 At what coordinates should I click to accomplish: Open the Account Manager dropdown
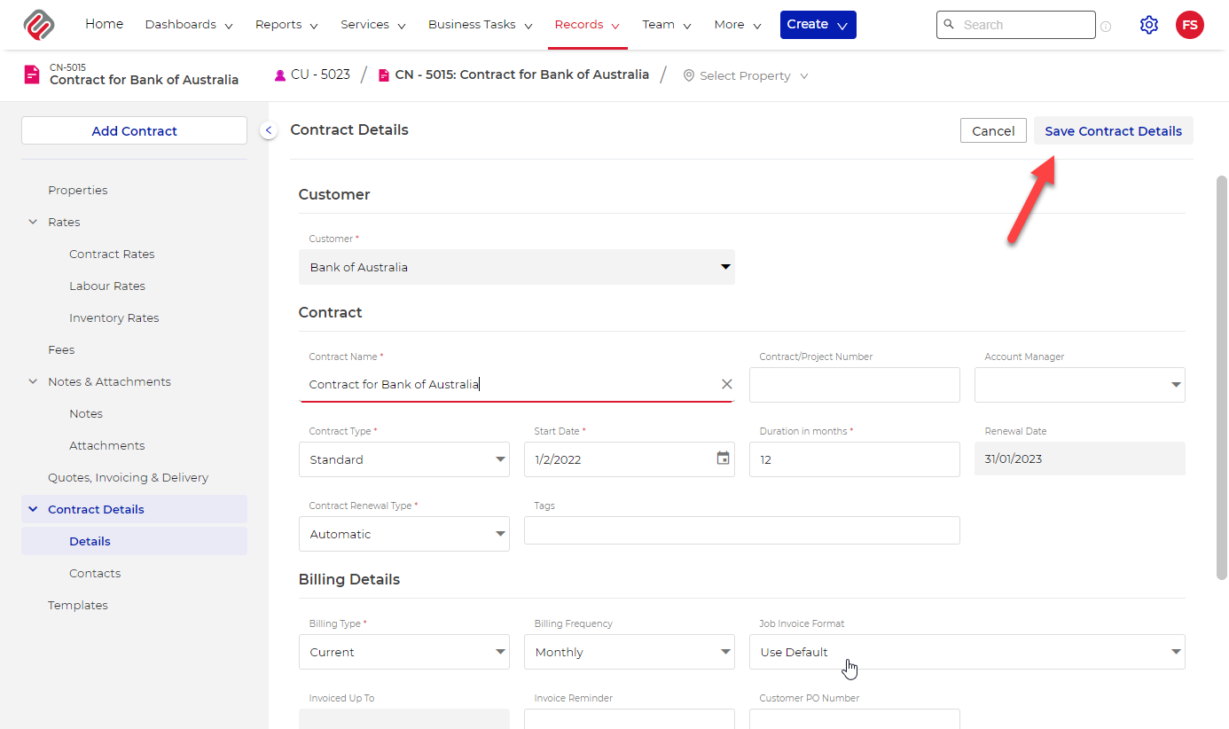1080,385
